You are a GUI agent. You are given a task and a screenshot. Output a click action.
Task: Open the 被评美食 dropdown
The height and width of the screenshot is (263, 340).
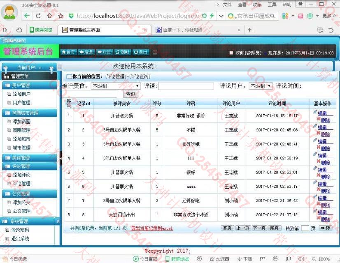(116, 86)
